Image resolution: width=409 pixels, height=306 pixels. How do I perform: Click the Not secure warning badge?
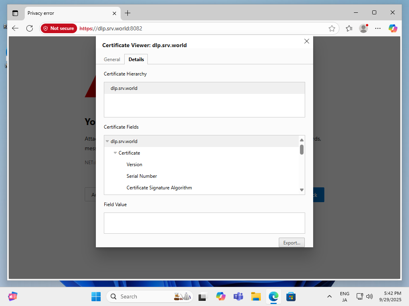click(59, 28)
